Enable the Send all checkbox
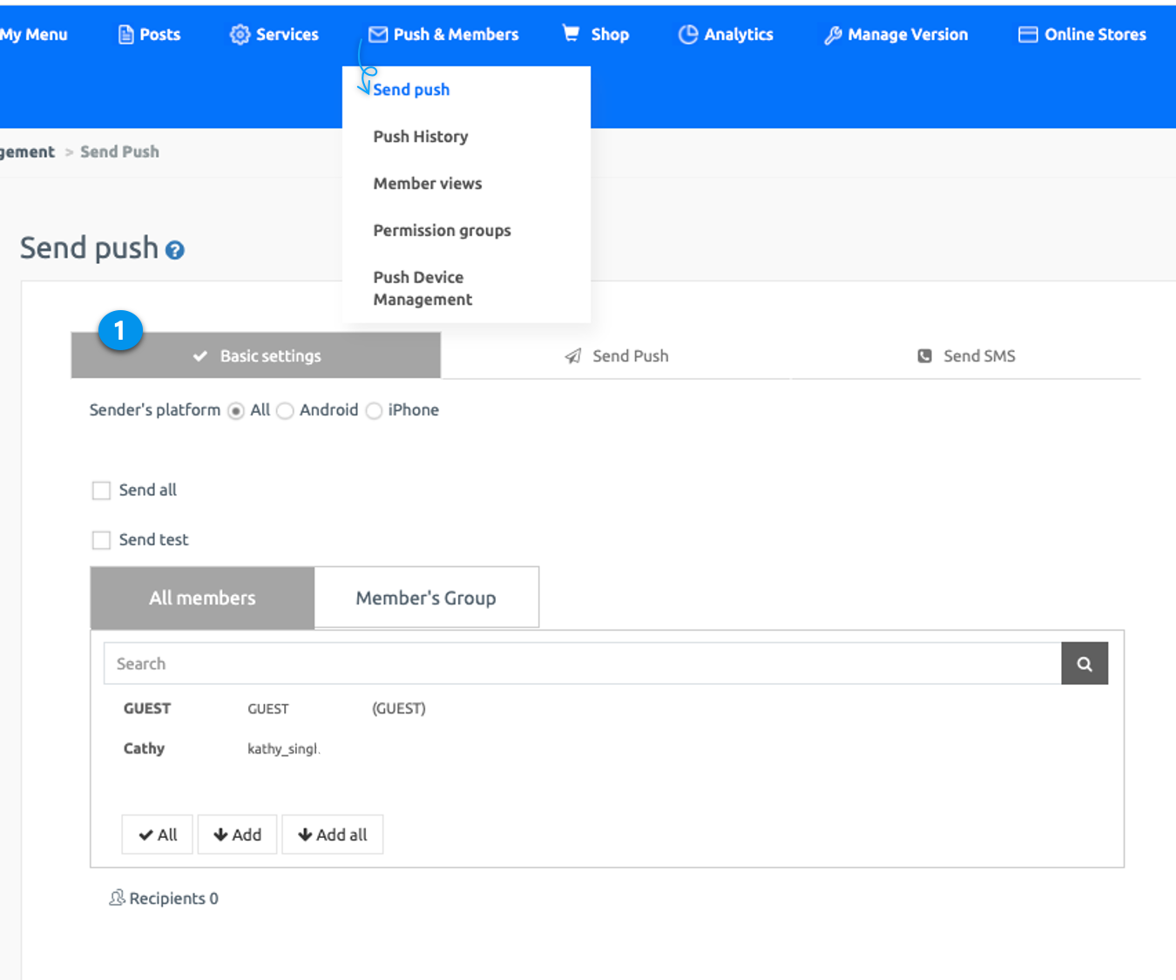The height and width of the screenshot is (980, 1176). (x=102, y=490)
